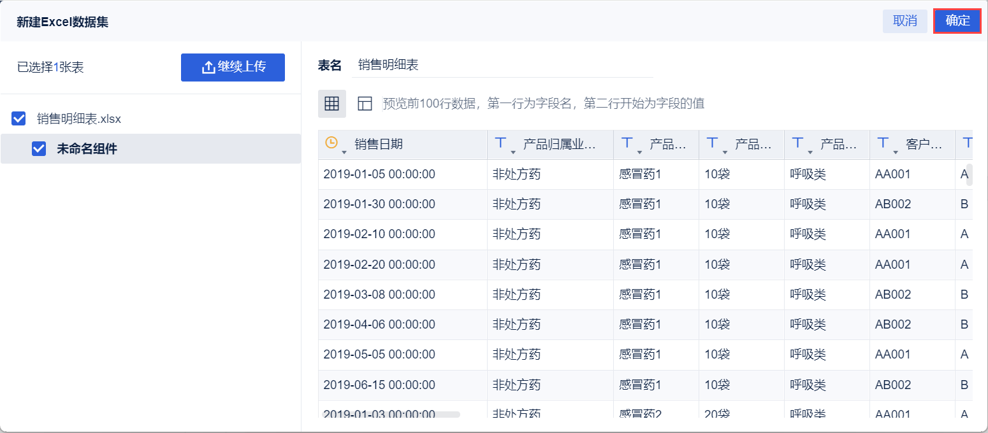Click the upload icon on 继续上传
Screen dimensions: 988x433
click(208, 67)
